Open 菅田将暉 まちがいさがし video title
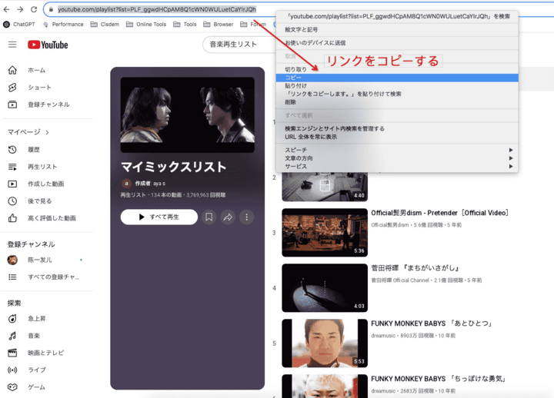This screenshot has width=554, height=398. (415, 268)
